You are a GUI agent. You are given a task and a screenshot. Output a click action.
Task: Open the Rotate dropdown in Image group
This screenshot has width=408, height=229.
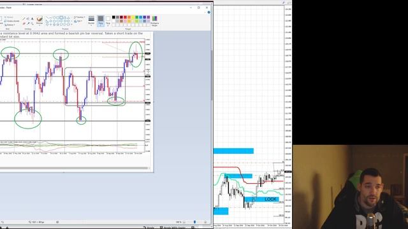[10, 25]
